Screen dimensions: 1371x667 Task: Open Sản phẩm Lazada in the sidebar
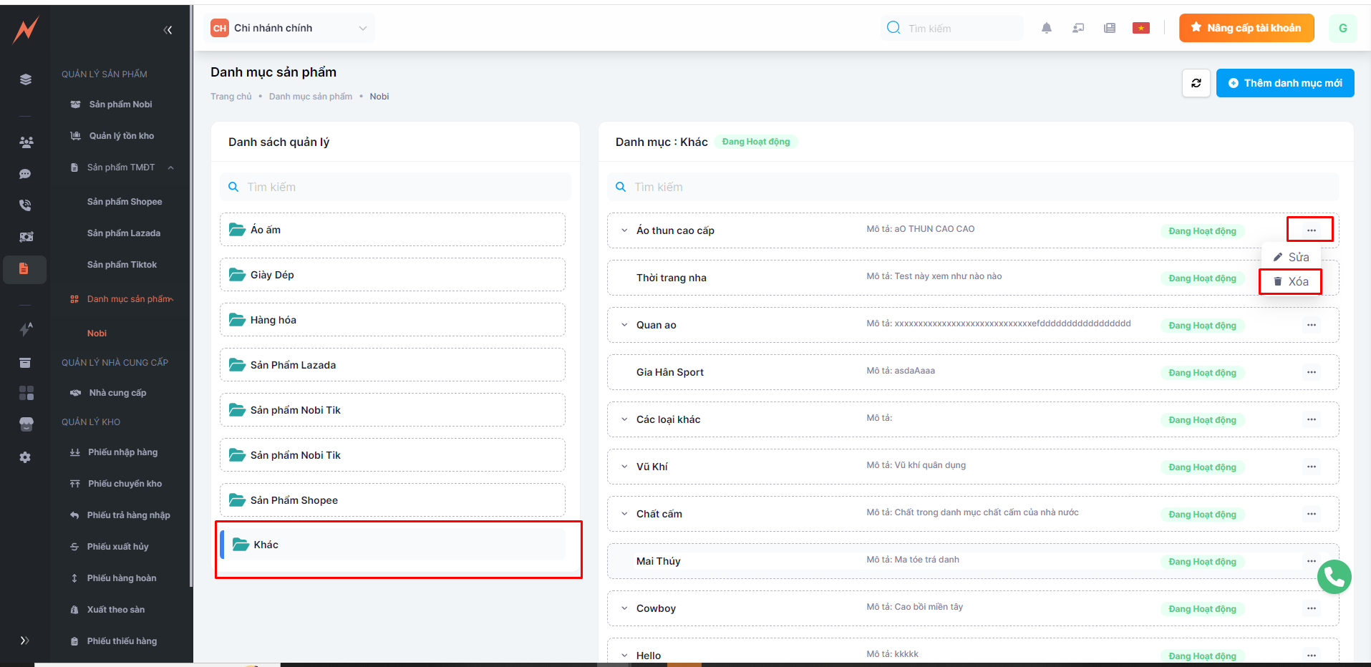[x=124, y=233]
